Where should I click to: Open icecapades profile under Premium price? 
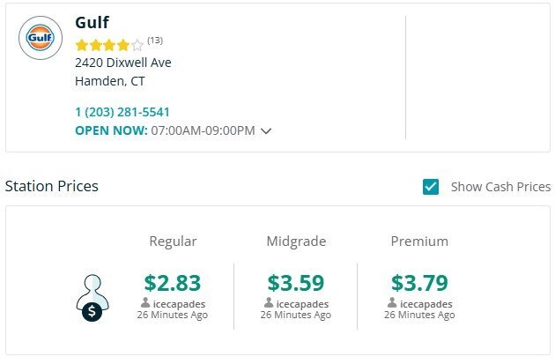(x=425, y=303)
